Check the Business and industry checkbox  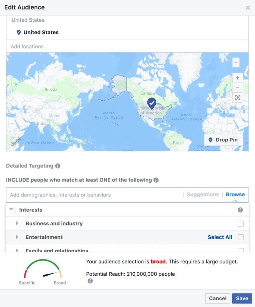click(x=240, y=223)
